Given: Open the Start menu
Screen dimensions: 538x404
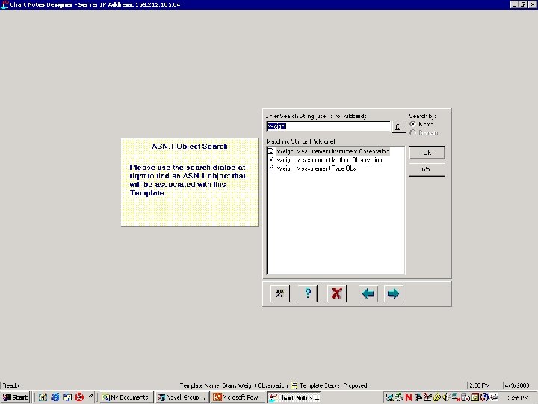Looking at the screenshot, I should (x=16, y=397).
